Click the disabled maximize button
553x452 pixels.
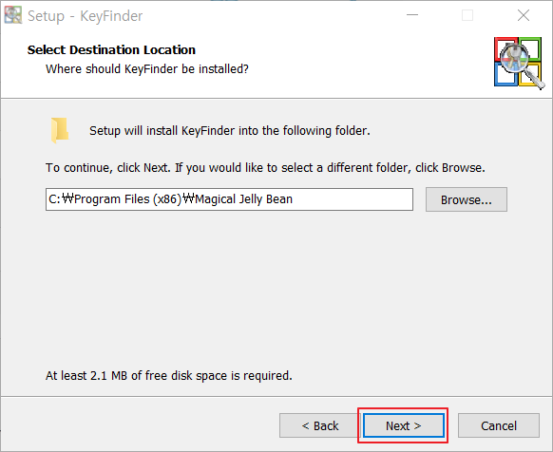coord(467,15)
